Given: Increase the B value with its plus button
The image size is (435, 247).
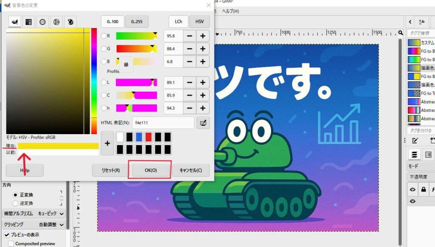Looking at the screenshot, I should click(203, 62).
